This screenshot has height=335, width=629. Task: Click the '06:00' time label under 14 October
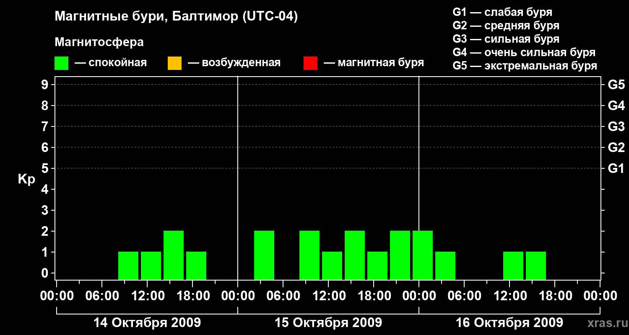(x=102, y=296)
